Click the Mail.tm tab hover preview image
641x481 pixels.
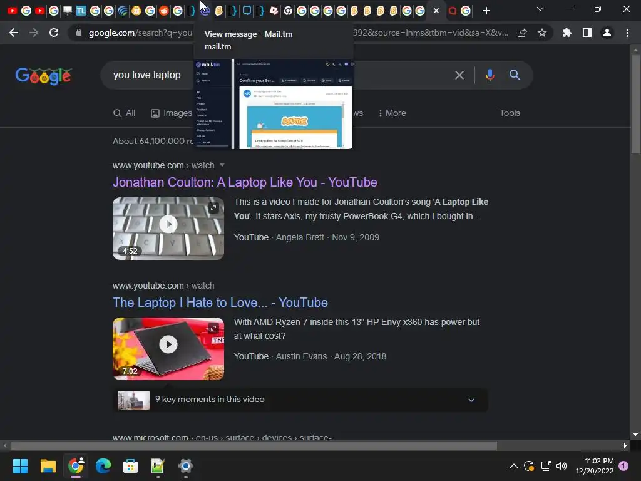[x=273, y=104]
